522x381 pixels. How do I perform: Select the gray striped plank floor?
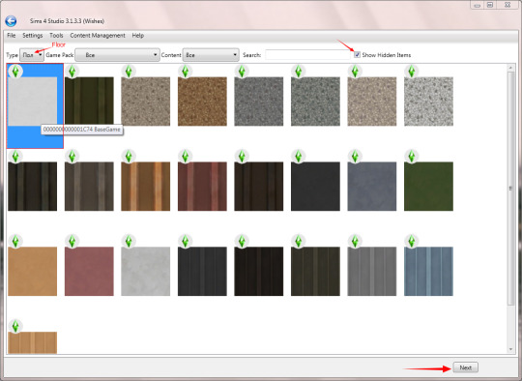[x=372, y=271]
